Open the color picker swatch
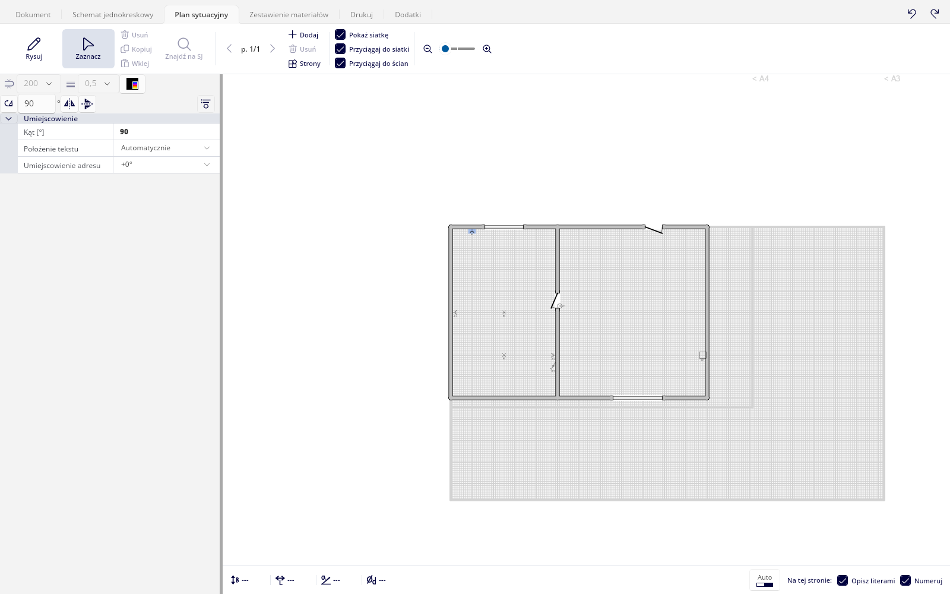 pyautogui.click(x=132, y=84)
